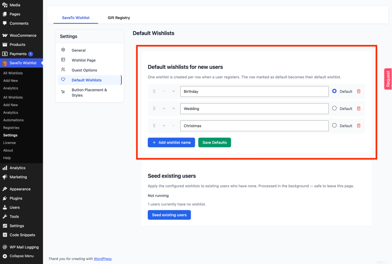
Task: Move the Wedding row down
Action: coord(173,109)
